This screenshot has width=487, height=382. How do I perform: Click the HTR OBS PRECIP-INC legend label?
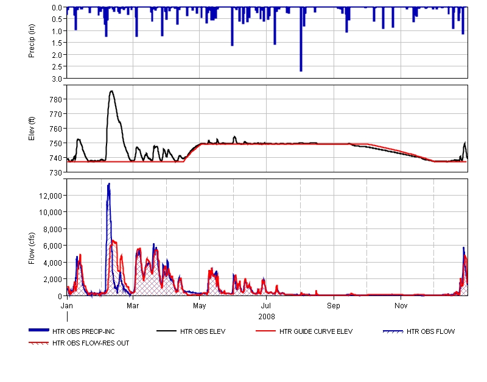(x=83, y=331)
